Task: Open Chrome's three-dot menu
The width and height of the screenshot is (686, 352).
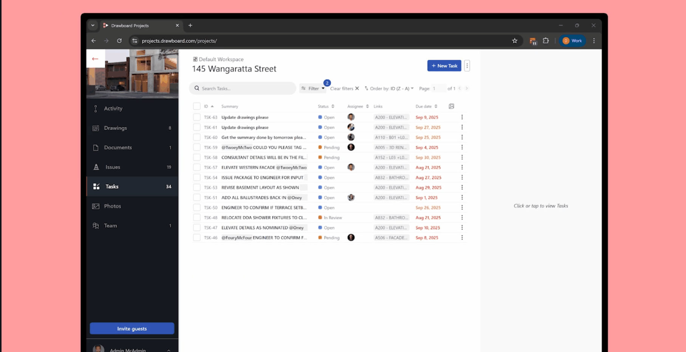Action: click(x=594, y=41)
